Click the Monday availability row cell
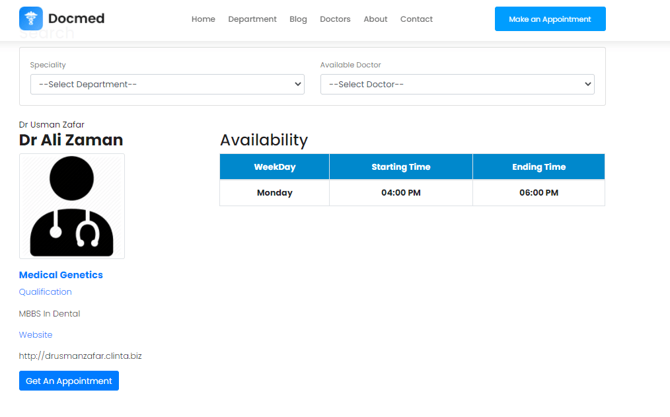The image size is (670, 417). coord(275,193)
